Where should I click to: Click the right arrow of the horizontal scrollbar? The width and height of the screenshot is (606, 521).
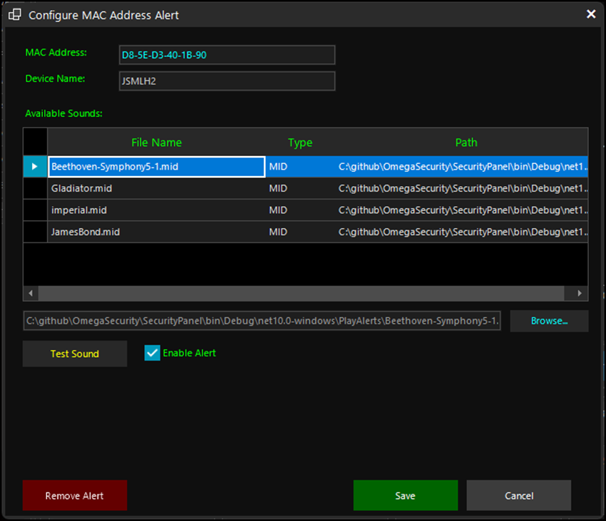coord(579,293)
